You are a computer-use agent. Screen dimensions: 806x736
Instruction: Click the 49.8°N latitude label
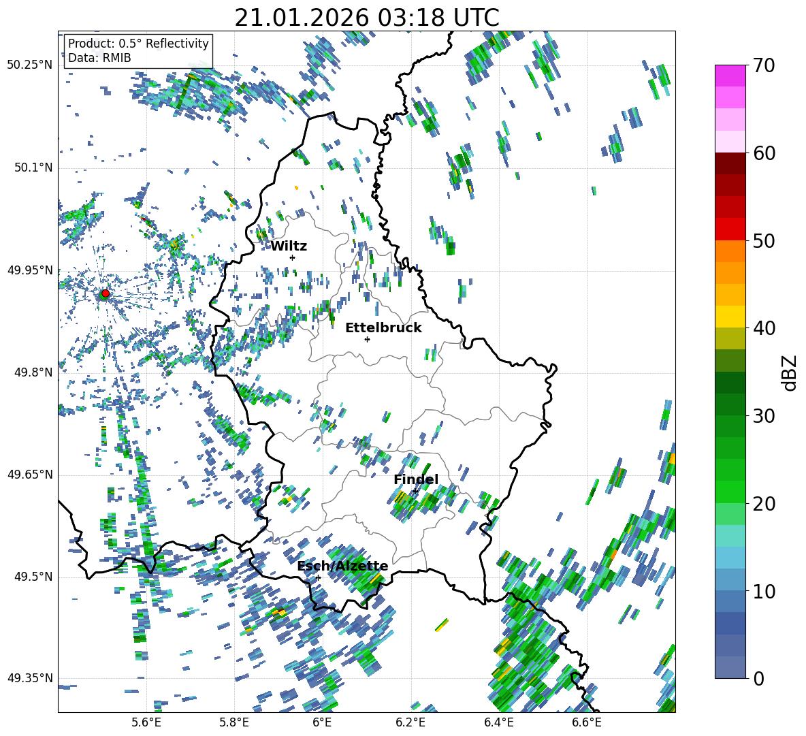(33, 372)
